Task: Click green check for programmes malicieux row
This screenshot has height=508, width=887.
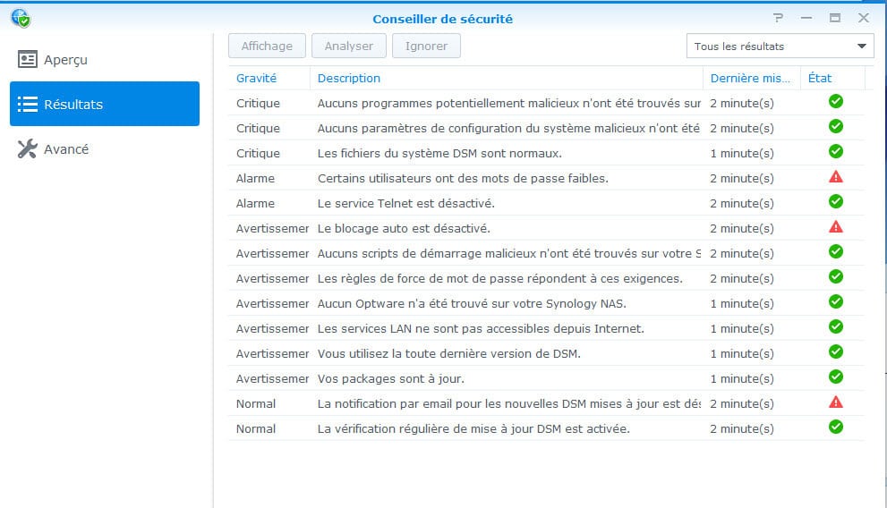Action: pos(835,102)
